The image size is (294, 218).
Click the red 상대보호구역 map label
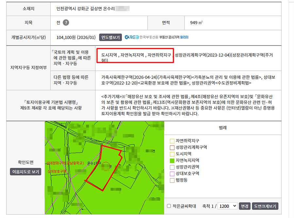click(x=57, y=171)
